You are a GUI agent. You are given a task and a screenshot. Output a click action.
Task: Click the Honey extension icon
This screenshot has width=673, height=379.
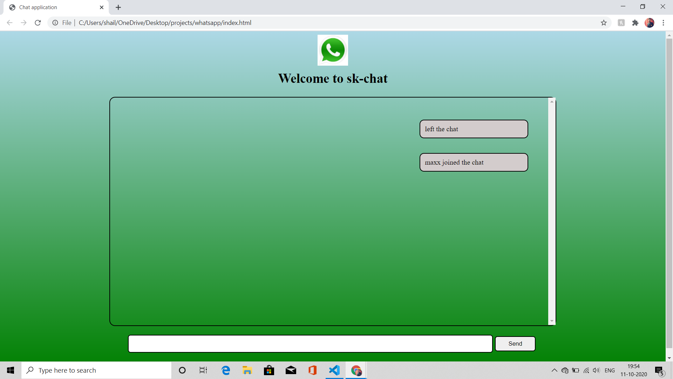tap(621, 22)
